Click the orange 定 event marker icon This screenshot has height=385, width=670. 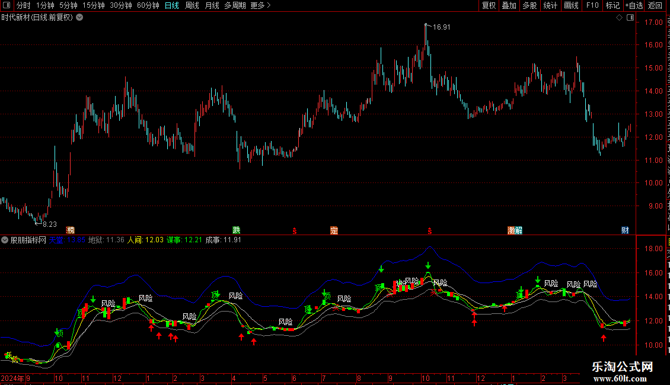pos(334,230)
